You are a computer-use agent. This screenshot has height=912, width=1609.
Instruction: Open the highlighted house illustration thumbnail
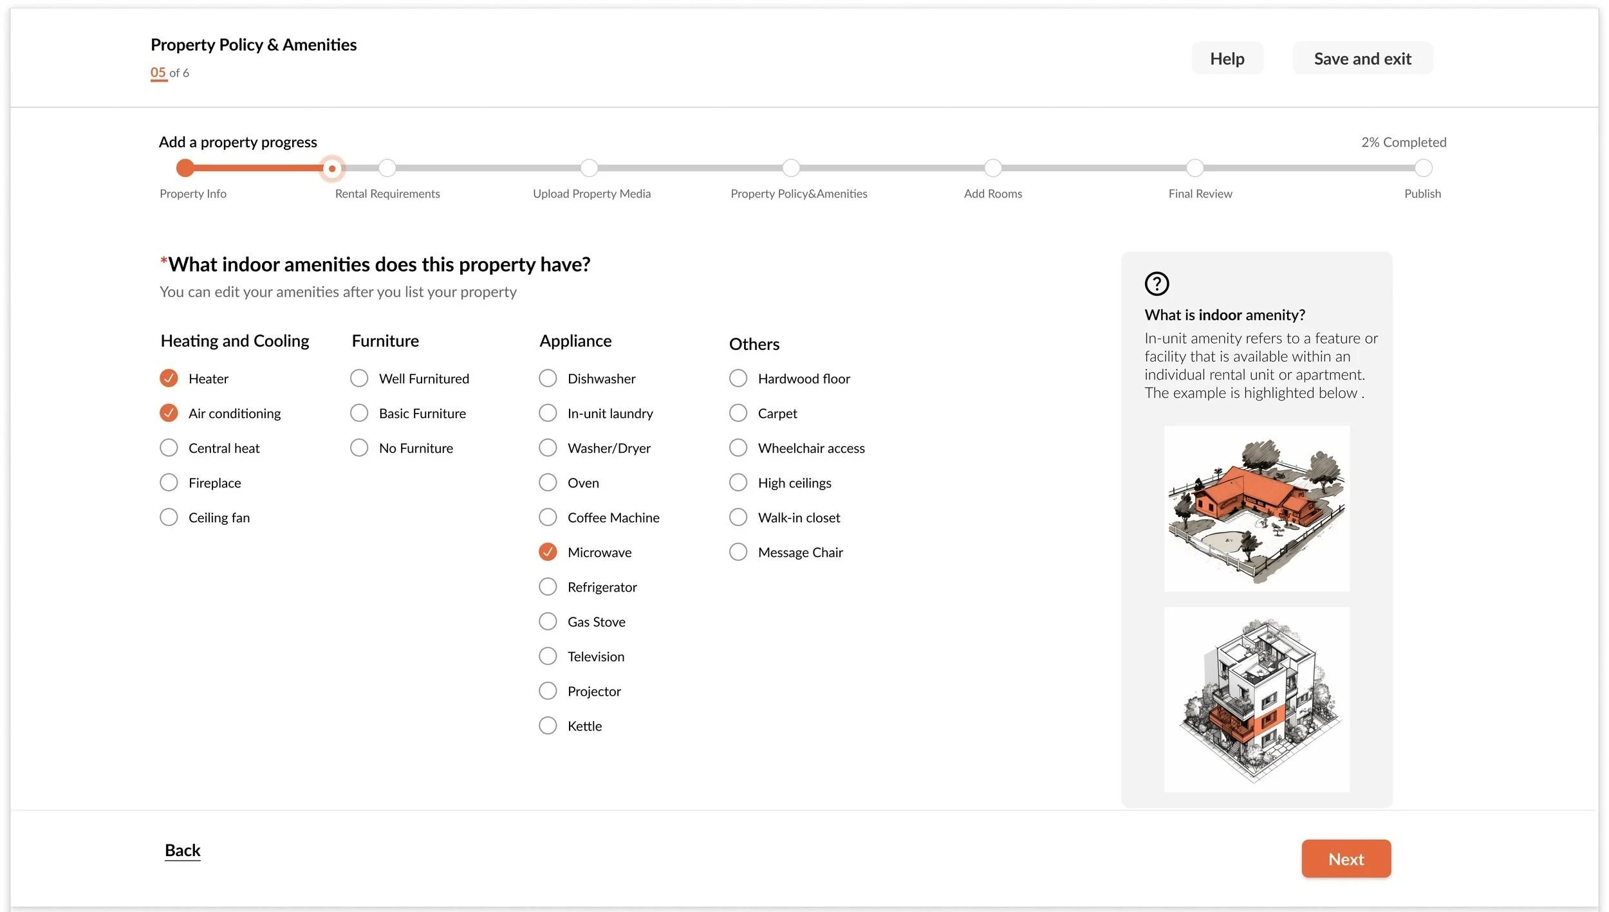coord(1256,509)
